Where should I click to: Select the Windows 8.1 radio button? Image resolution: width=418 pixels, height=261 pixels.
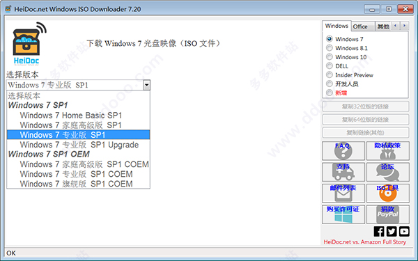(330, 48)
